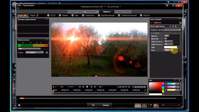Adjust the first Light Source L slider at 22

[172, 41]
